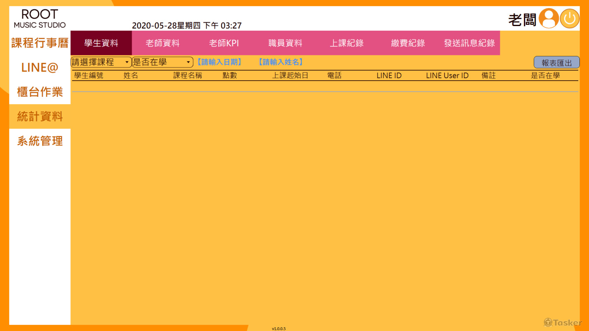
Task: Select LINE@ in the sidebar
Action: click(x=40, y=67)
